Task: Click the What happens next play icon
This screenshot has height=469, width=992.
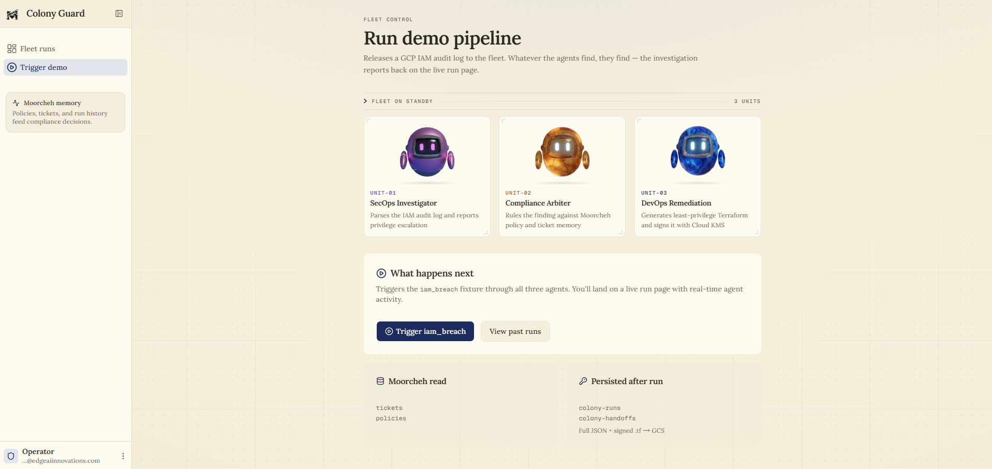Action: pyautogui.click(x=381, y=273)
